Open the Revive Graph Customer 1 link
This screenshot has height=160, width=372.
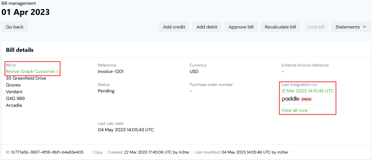click(x=32, y=71)
